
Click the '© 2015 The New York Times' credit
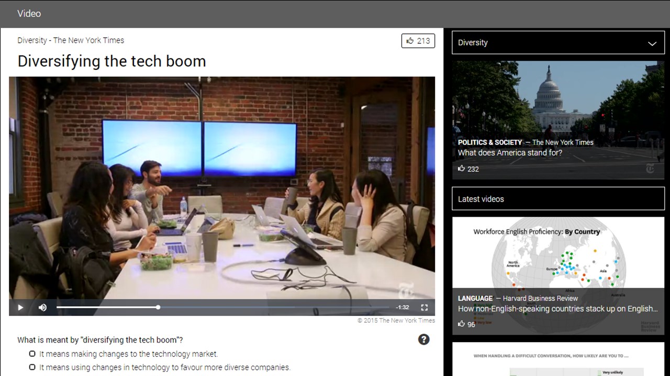pyautogui.click(x=396, y=321)
